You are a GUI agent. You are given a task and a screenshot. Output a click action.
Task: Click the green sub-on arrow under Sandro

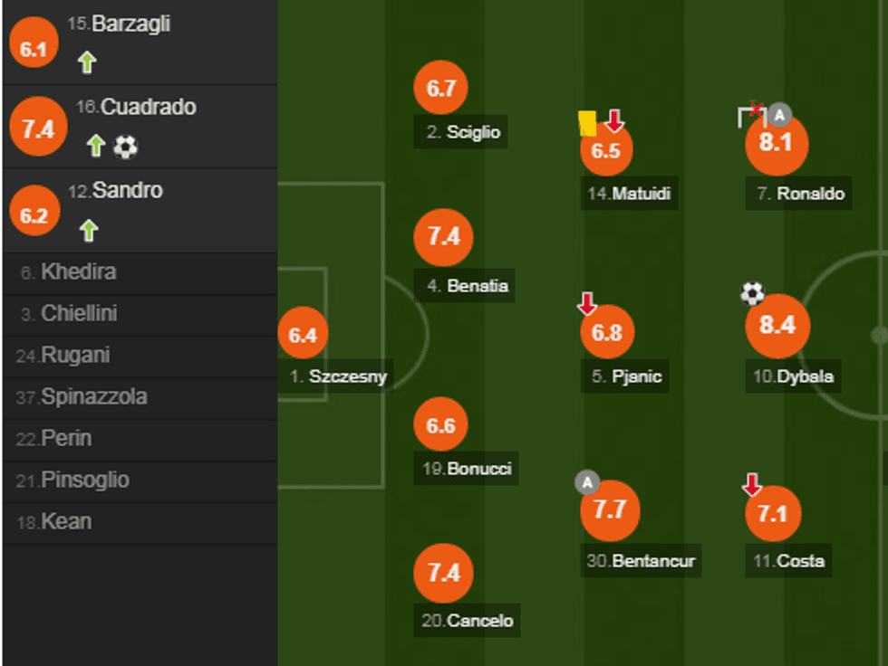click(88, 231)
